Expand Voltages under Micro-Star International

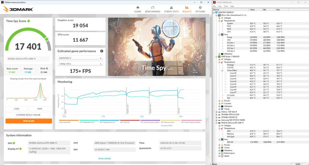(x=219, y=18)
